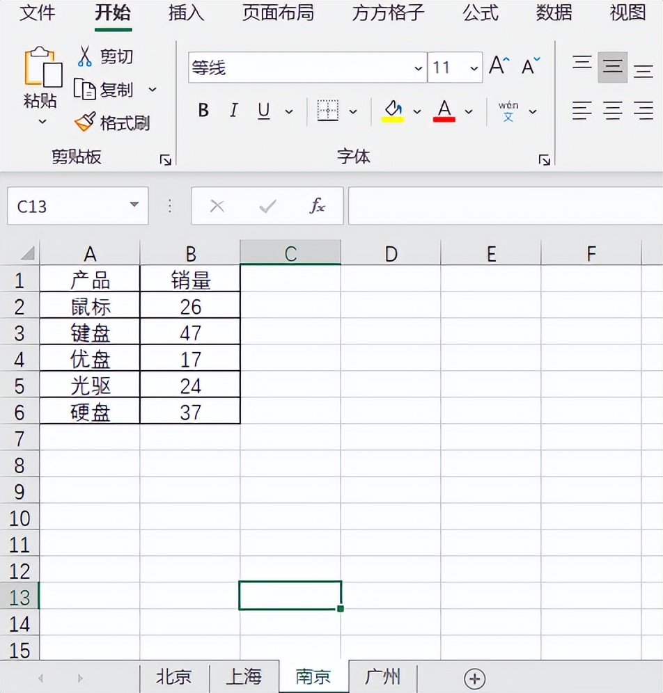This screenshot has width=663, height=693.
Task: Open the font name dropdown showing 等线
Action: pos(418,67)
